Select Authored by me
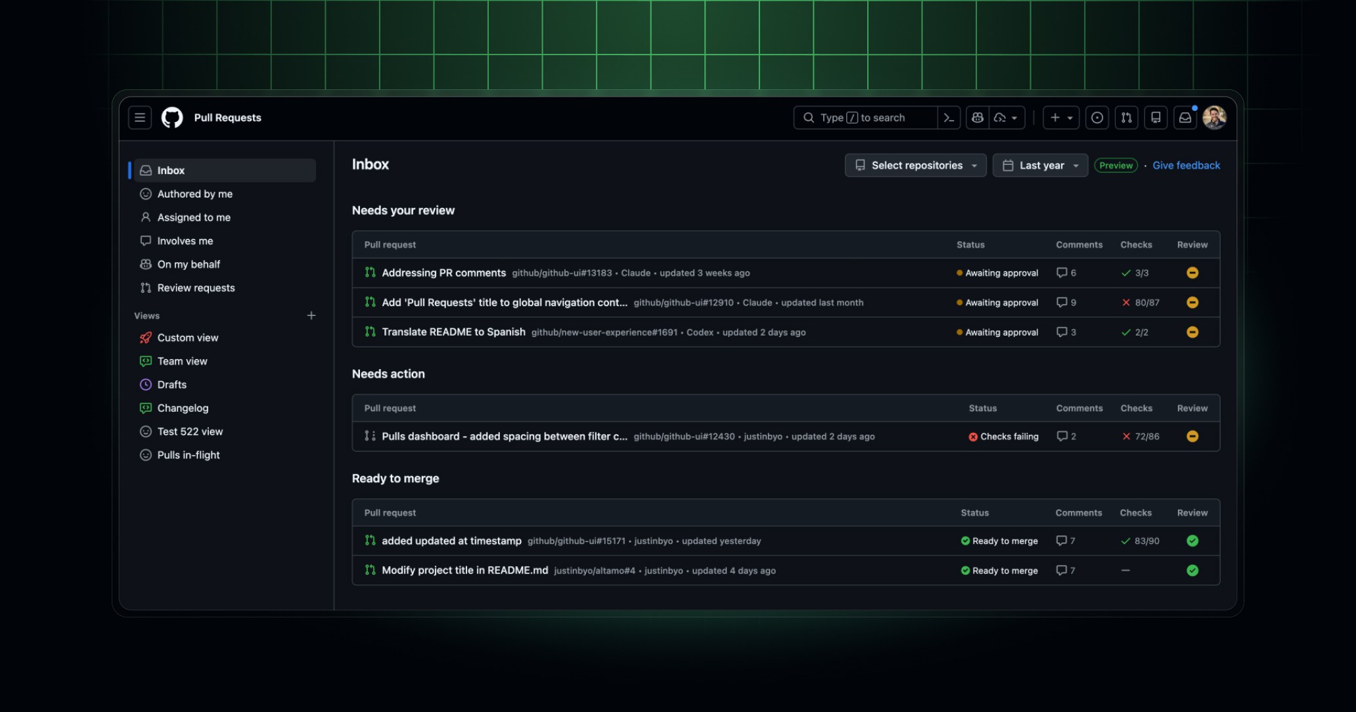Image resolution: width=1356 pixels, height=712 pixels. pyautogui.click(x=225, y=194)
